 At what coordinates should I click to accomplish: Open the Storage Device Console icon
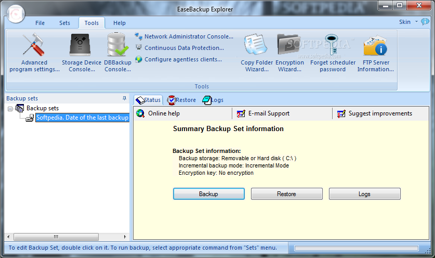click(x=80, y=45)
